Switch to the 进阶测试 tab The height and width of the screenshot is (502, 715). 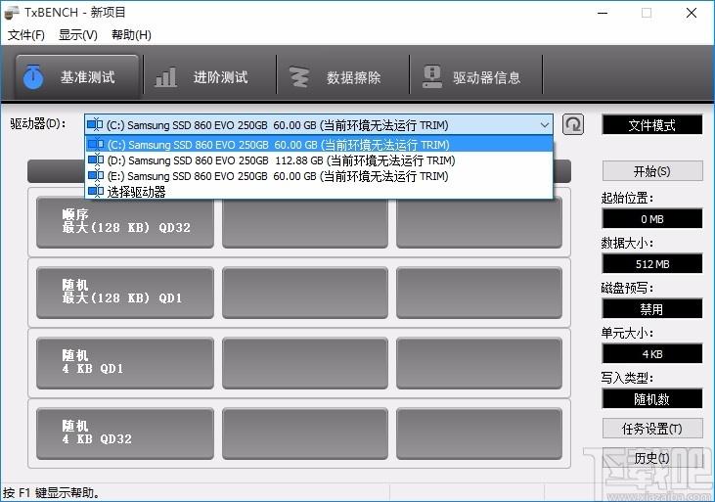click(209, 76)
